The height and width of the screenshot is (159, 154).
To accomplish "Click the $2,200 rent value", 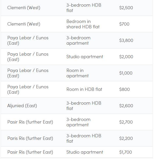I will (x=126, y=138).
